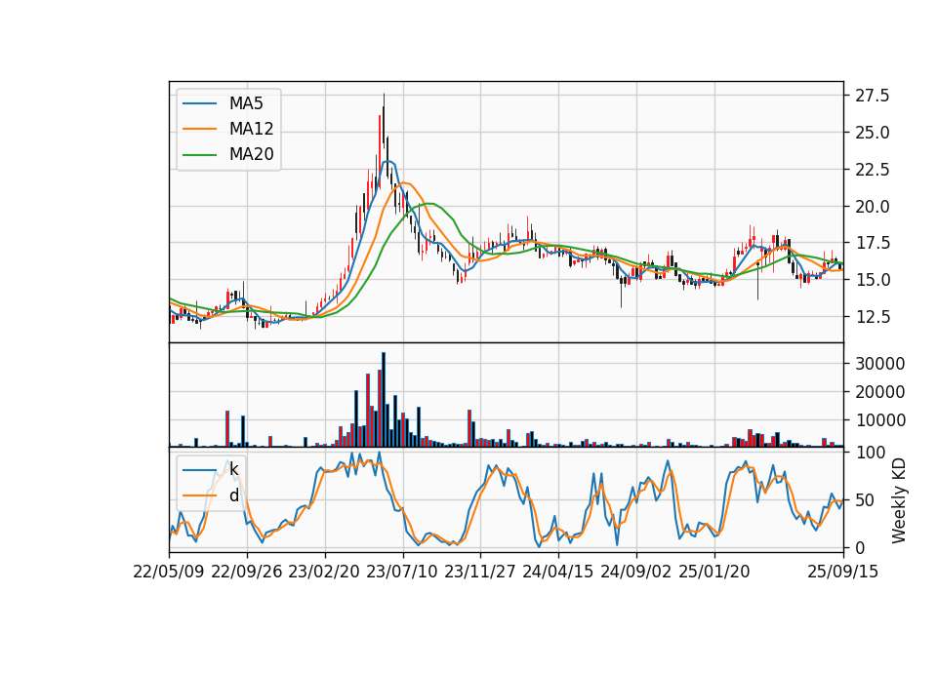Click the 22/09/26 date label
937x673 pixels.
247,572
